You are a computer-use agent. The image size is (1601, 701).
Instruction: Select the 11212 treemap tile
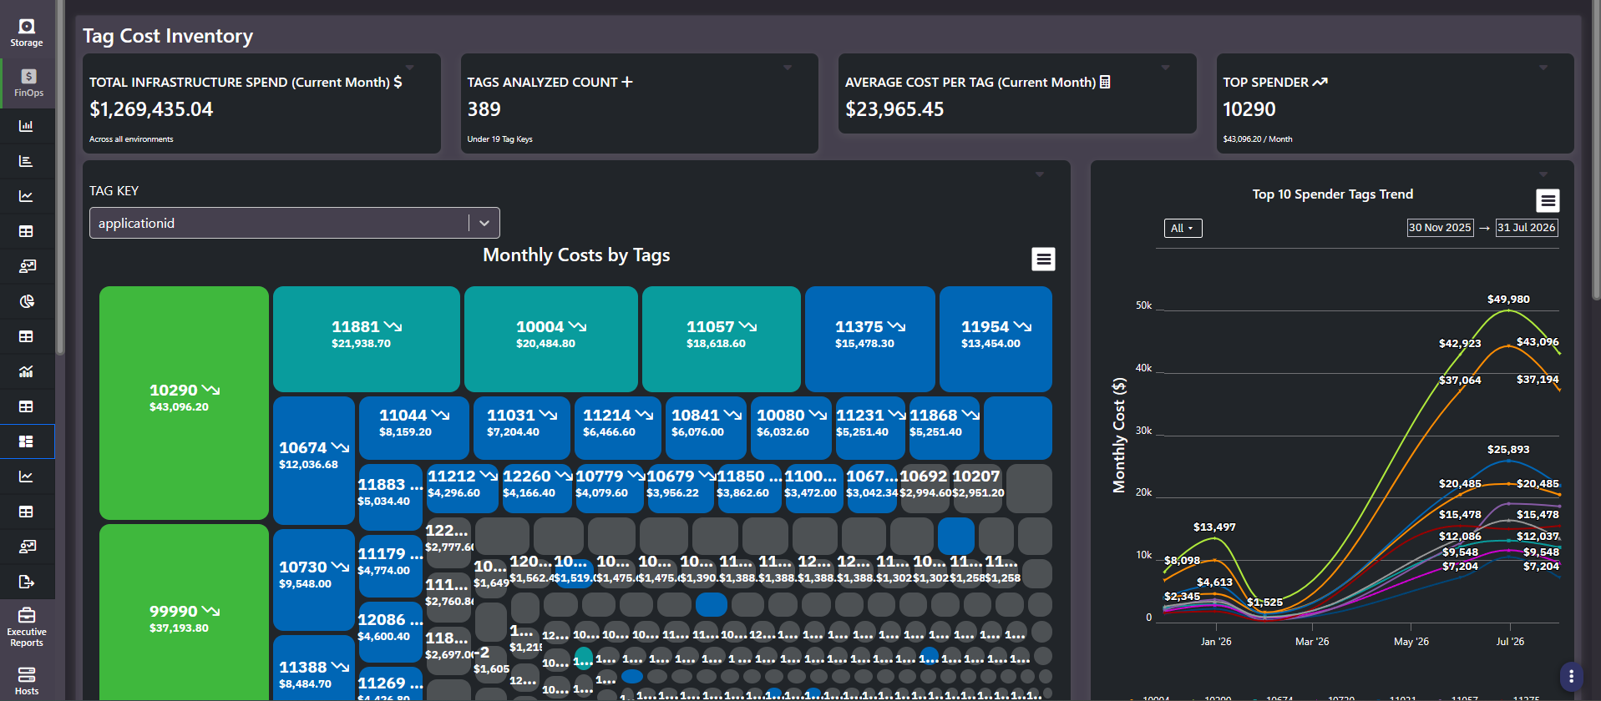462,488
